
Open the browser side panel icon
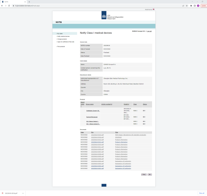click(195, 5)
